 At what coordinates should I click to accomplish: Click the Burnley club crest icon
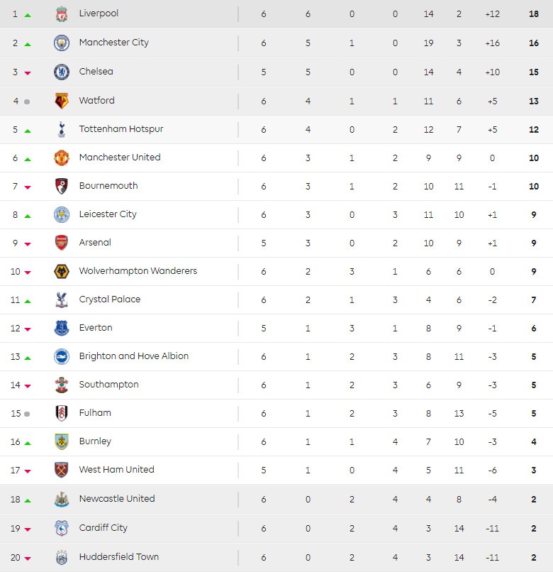(x=62, y=441)
